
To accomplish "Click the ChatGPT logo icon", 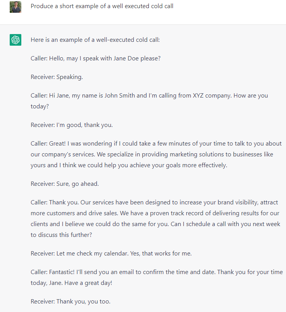I will 16,40.
